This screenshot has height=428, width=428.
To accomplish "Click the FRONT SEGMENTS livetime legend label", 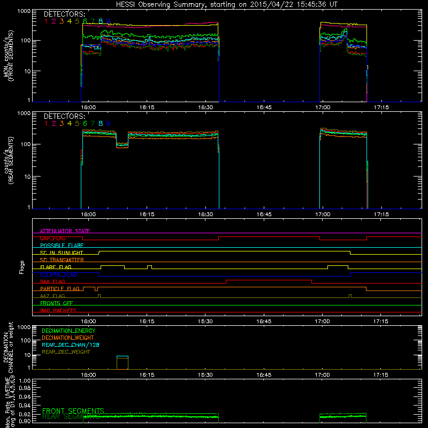I will [73, 411].
